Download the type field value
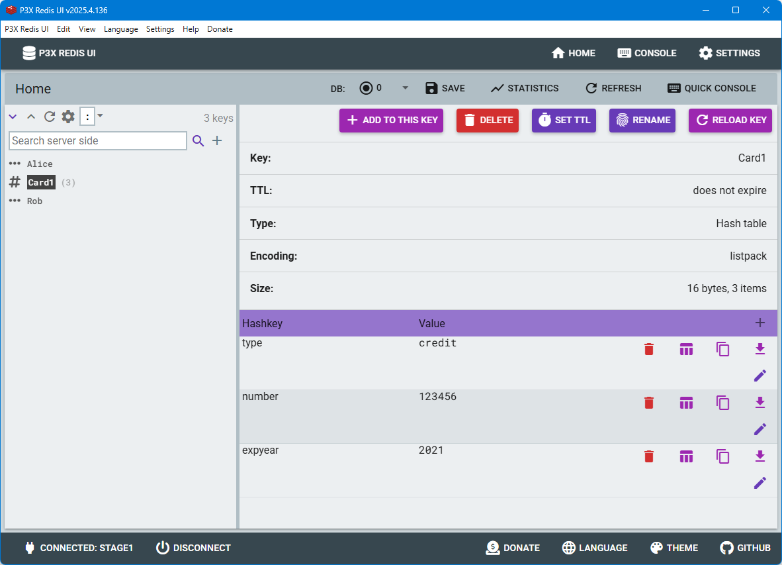This screenshot has width=782, height=565. tap(760, 348)
